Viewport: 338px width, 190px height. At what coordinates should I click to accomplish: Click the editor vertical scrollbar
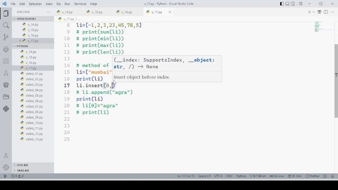tap(336, 81)
